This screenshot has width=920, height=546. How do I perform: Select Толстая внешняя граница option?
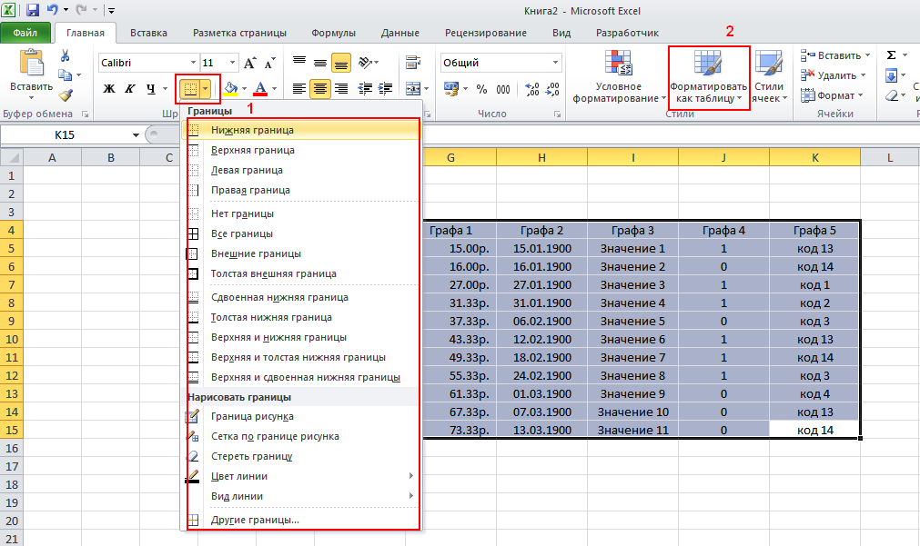point(303,273)
